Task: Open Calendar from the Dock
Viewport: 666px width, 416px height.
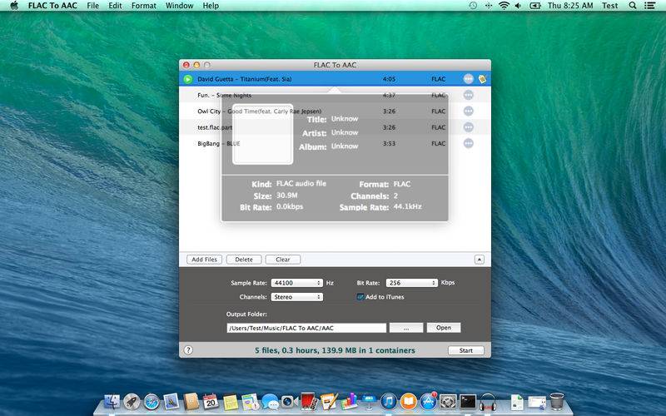Action: pyautogui.click(x=211, y=401)
